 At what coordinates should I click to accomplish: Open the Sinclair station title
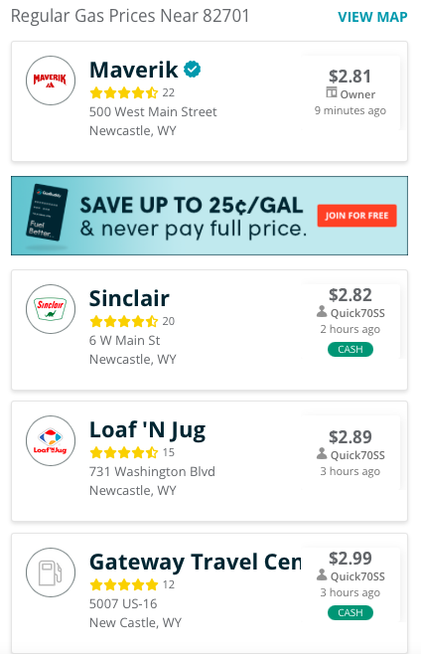pos(129,298)
